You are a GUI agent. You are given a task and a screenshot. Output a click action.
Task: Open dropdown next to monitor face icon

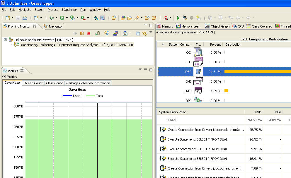coord(130,33)
